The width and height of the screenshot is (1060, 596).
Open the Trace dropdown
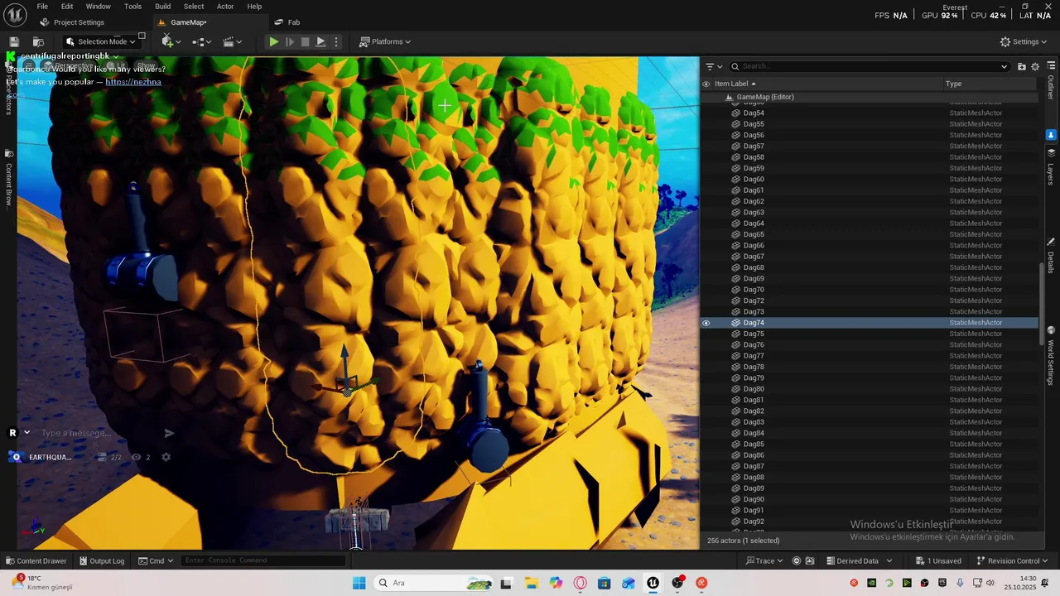click(x=764, y=560)
